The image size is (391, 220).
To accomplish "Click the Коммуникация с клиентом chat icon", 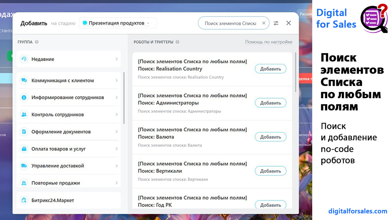I will [x=24, y=80].
